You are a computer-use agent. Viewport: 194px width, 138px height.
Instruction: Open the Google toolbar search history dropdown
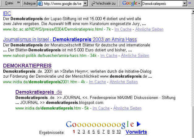pos(184,4)
